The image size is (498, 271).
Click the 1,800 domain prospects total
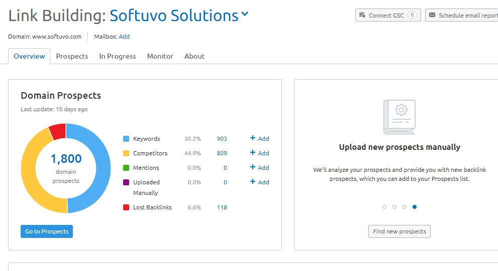[66, 159]
